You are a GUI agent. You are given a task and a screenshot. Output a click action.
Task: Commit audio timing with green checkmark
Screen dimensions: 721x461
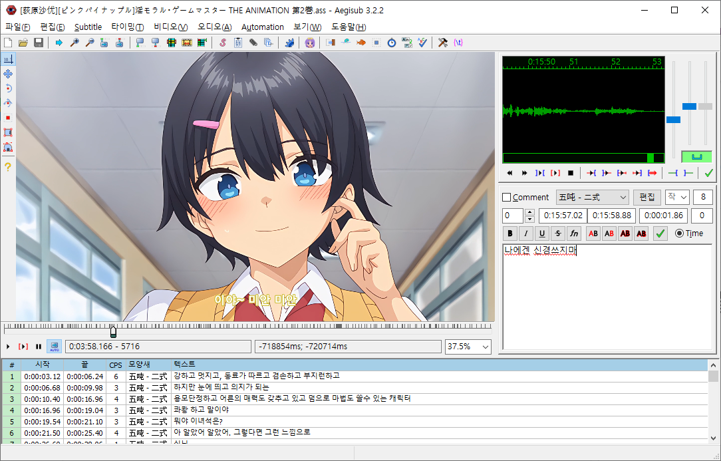click(x=708, y=173)
